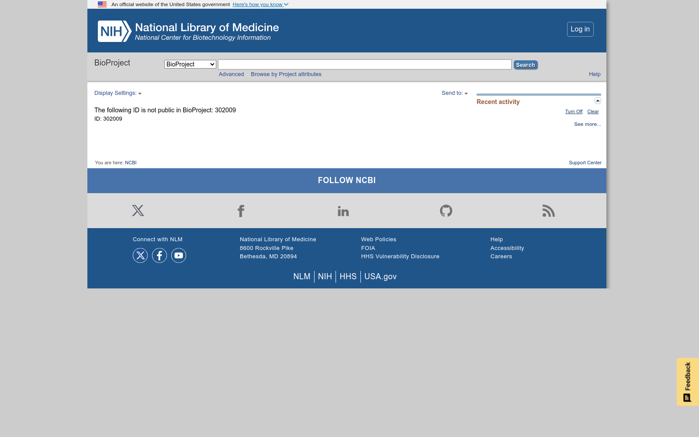
Task: Open USA.gov footer link
Action: click(x=381, y=277)
